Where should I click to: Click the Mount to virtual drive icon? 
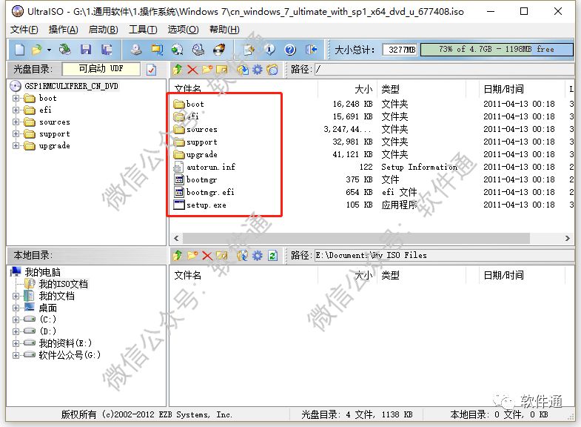pyautogui.click(x=198, y=50)
